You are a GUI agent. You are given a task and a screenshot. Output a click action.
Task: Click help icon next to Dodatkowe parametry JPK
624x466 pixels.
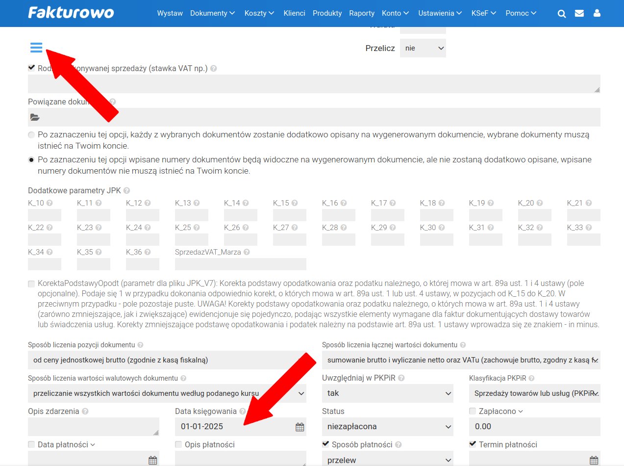point(127,191)
